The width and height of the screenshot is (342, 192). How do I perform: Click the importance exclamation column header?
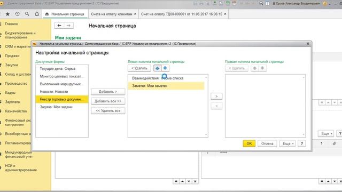click(321, 143)
